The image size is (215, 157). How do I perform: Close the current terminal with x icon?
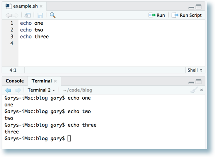(x=201, y=90)
